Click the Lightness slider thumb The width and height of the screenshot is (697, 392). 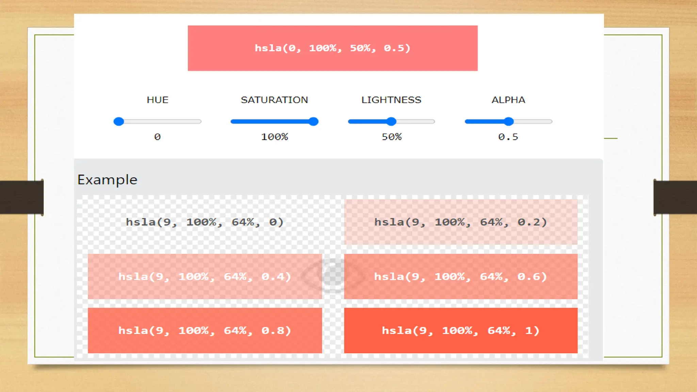tap(391, 121)
